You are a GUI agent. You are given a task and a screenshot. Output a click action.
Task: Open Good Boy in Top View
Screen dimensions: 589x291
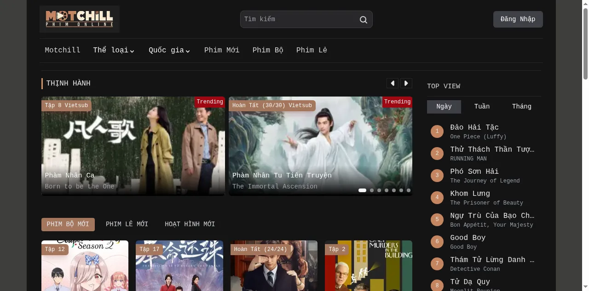click(468, 238)
